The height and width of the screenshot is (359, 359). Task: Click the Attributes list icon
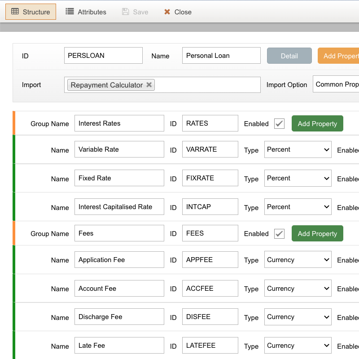[70, 12]
